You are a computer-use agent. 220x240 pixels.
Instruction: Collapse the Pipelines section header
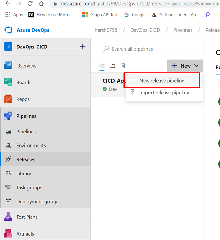tap(46, 116)
